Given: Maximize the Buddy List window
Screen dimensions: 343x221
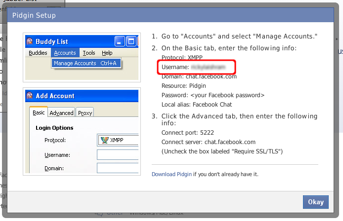Looking at the screenshot, I should (131, 41).
